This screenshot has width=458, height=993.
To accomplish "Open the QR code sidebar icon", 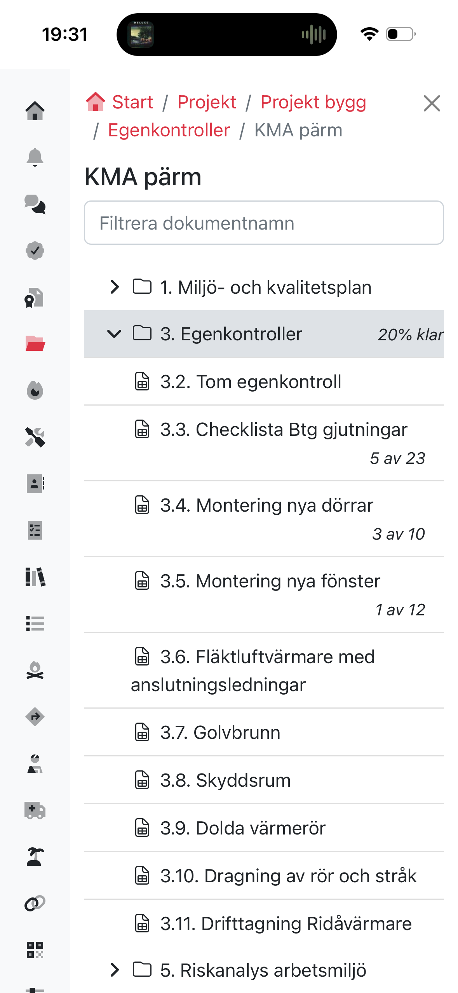I will tap(35, 950).
